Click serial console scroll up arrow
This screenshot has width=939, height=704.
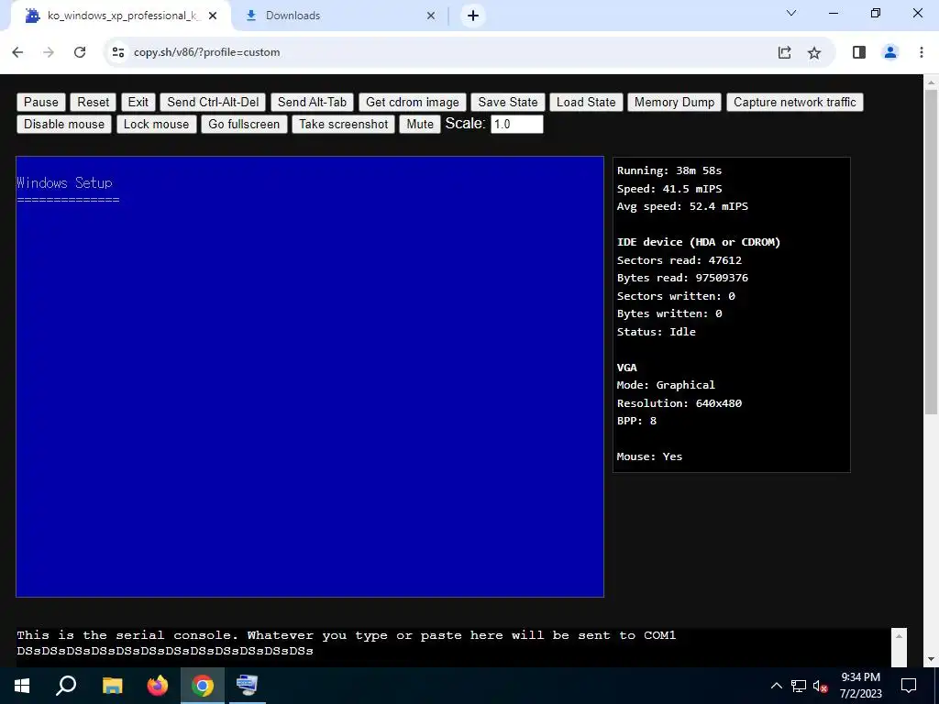(x=899, y=636)
